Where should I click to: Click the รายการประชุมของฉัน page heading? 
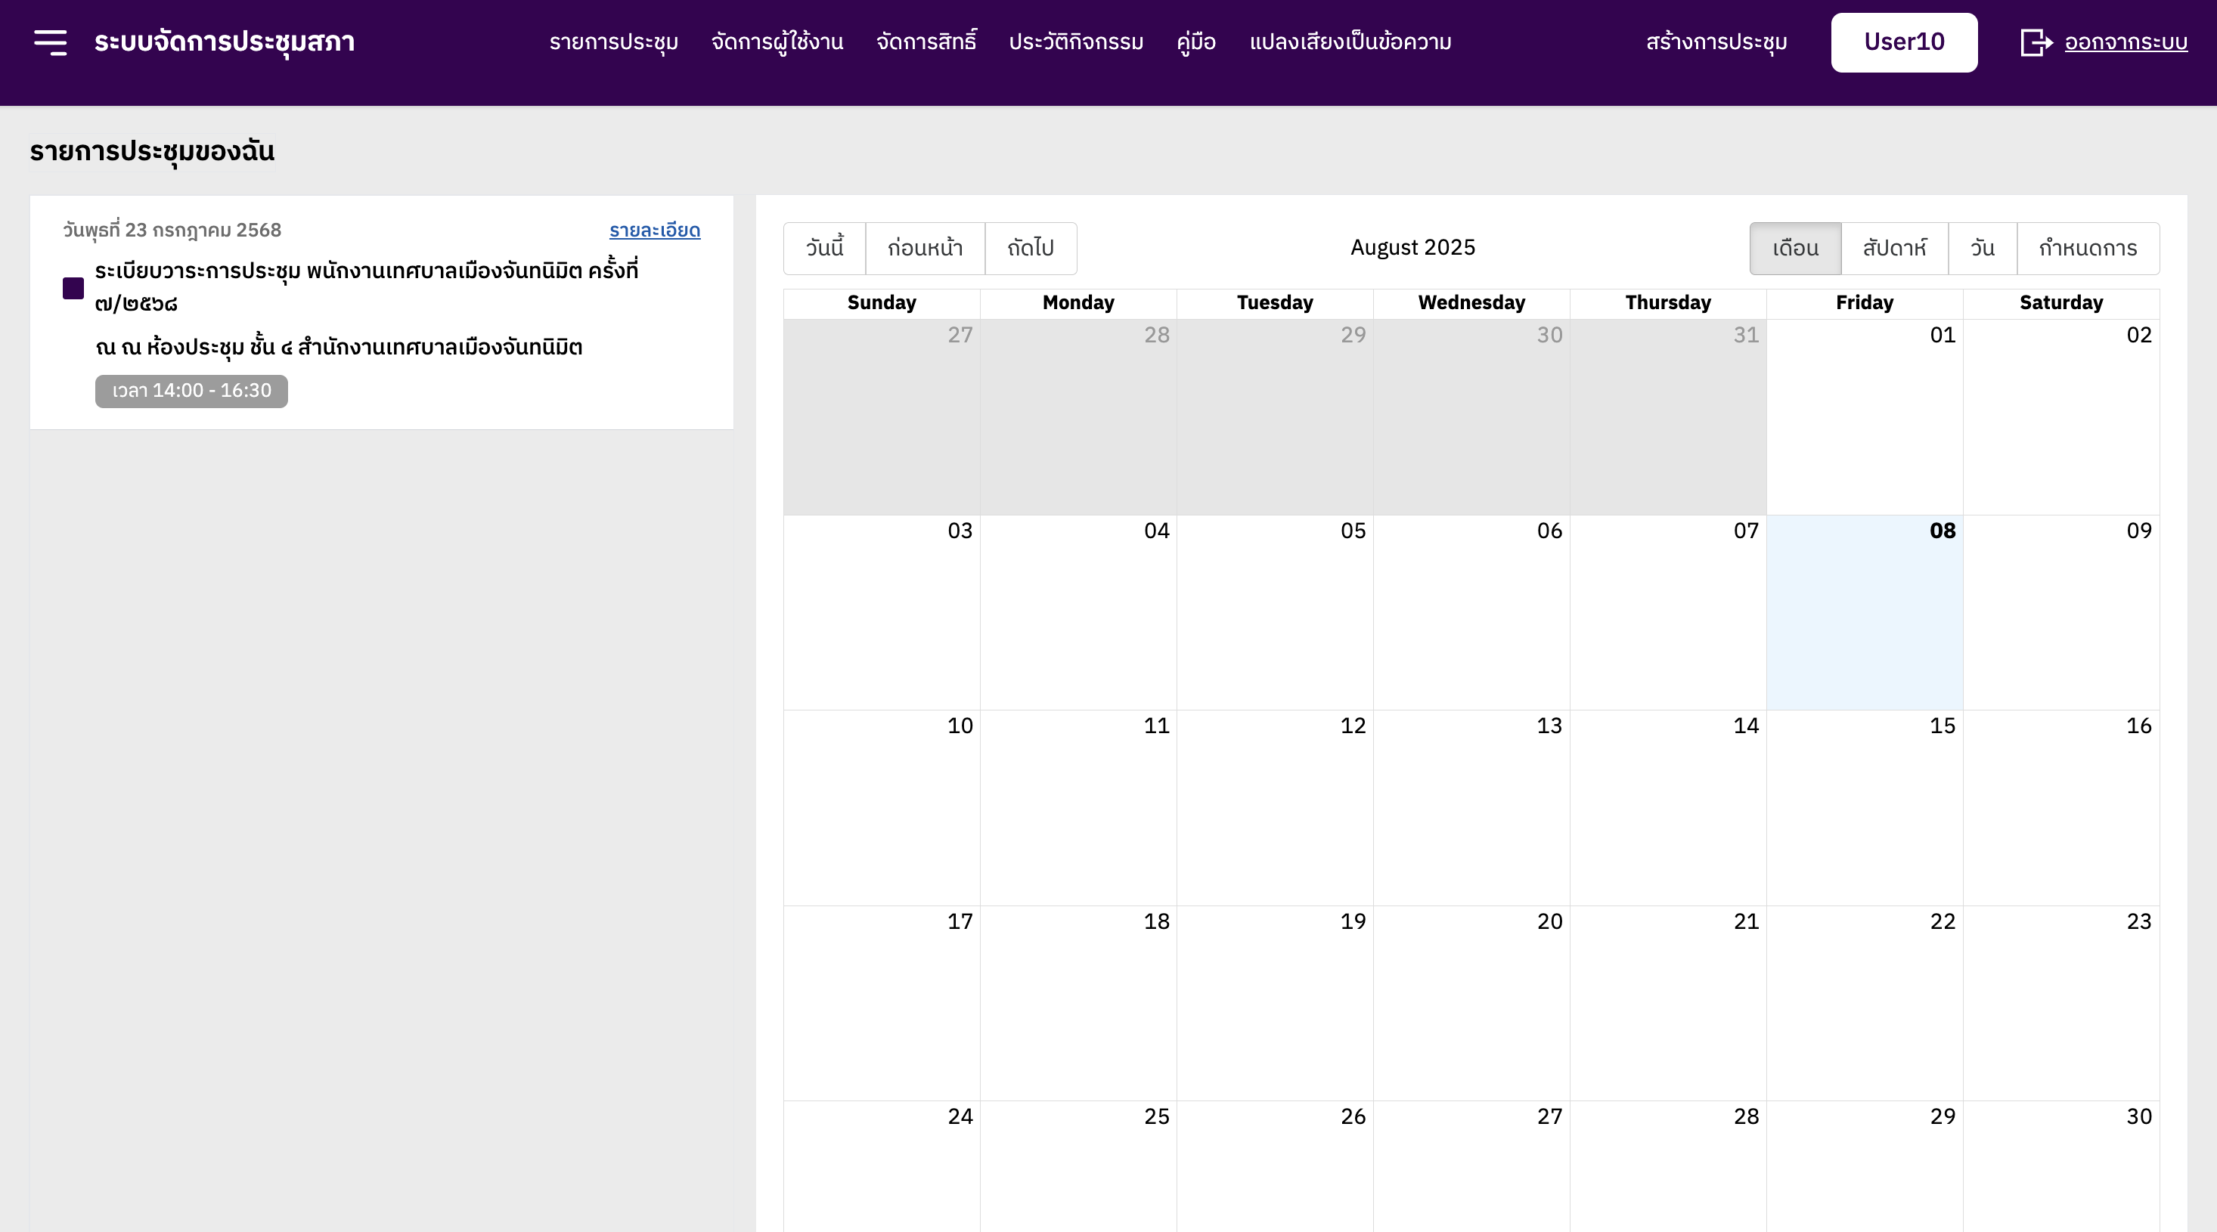click(x=152, y=151)
